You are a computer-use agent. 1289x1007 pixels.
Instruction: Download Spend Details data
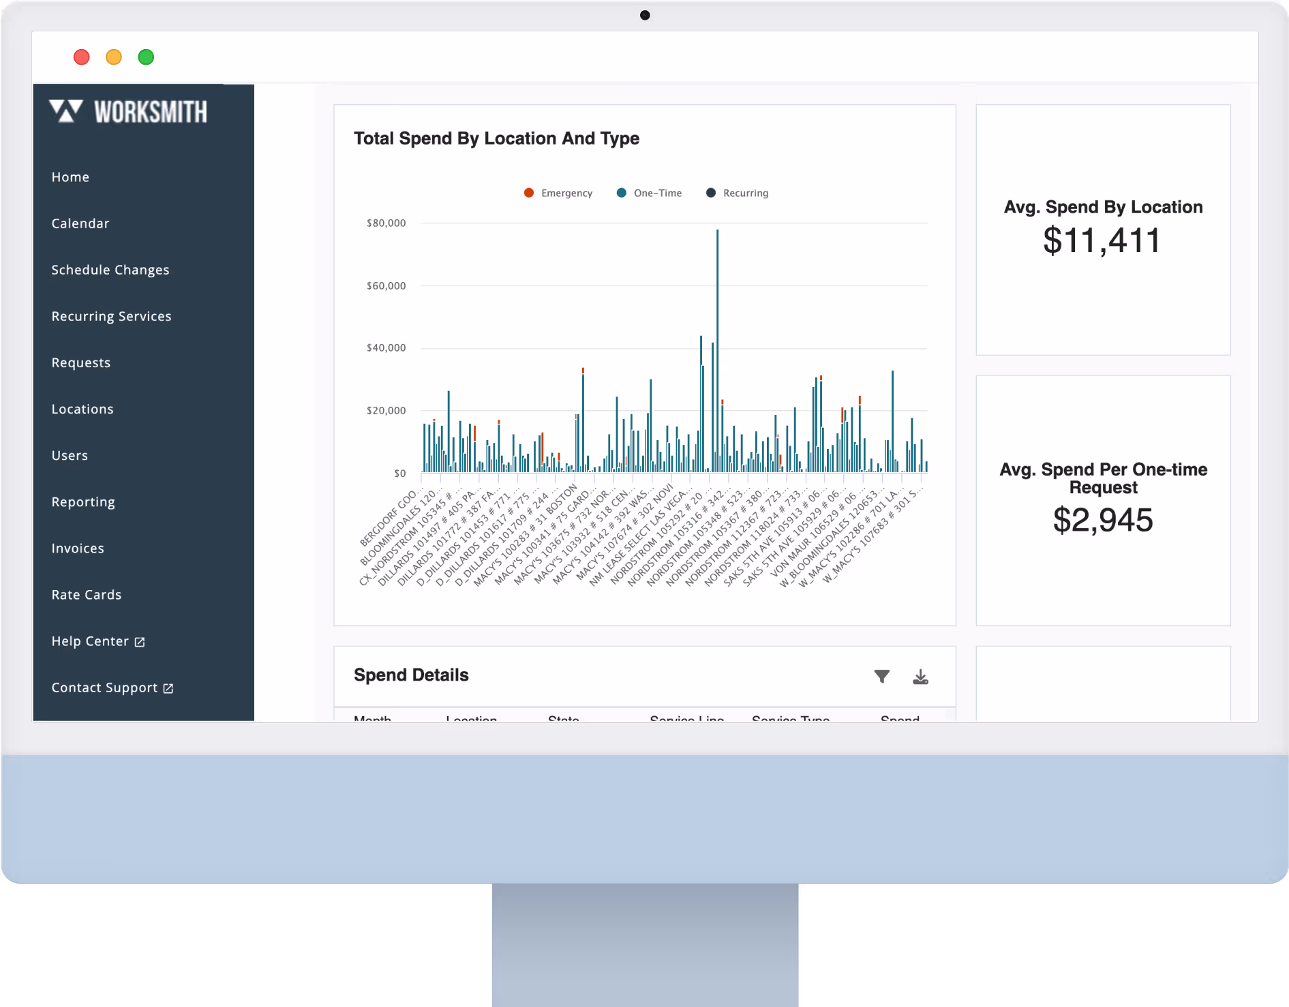click(920, 676)
